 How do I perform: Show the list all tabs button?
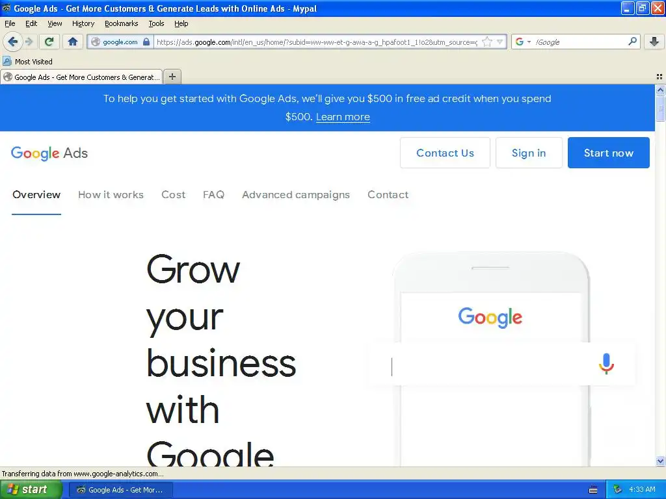(659, 77)
